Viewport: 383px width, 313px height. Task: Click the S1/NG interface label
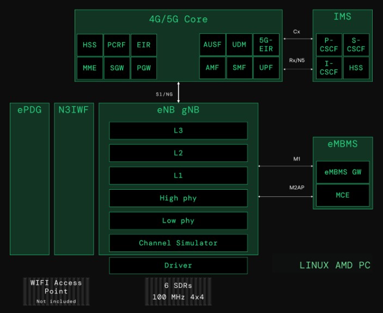point(164,94)
